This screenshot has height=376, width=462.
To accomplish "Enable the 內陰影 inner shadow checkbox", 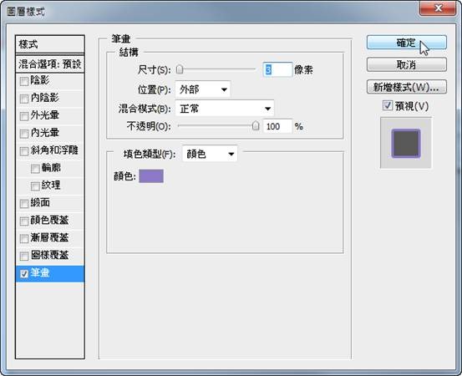I will 24,99.
